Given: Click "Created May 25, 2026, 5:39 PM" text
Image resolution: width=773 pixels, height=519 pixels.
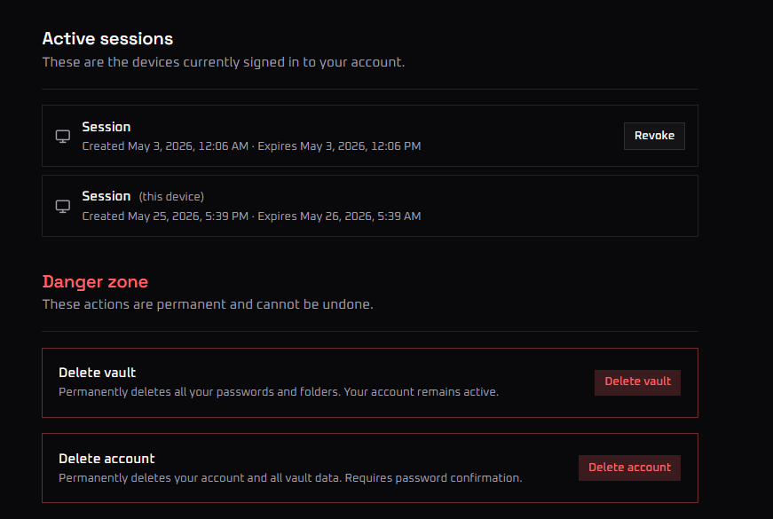Looking at the screenshot, I should pyautogui.click(x=165, y=216).
